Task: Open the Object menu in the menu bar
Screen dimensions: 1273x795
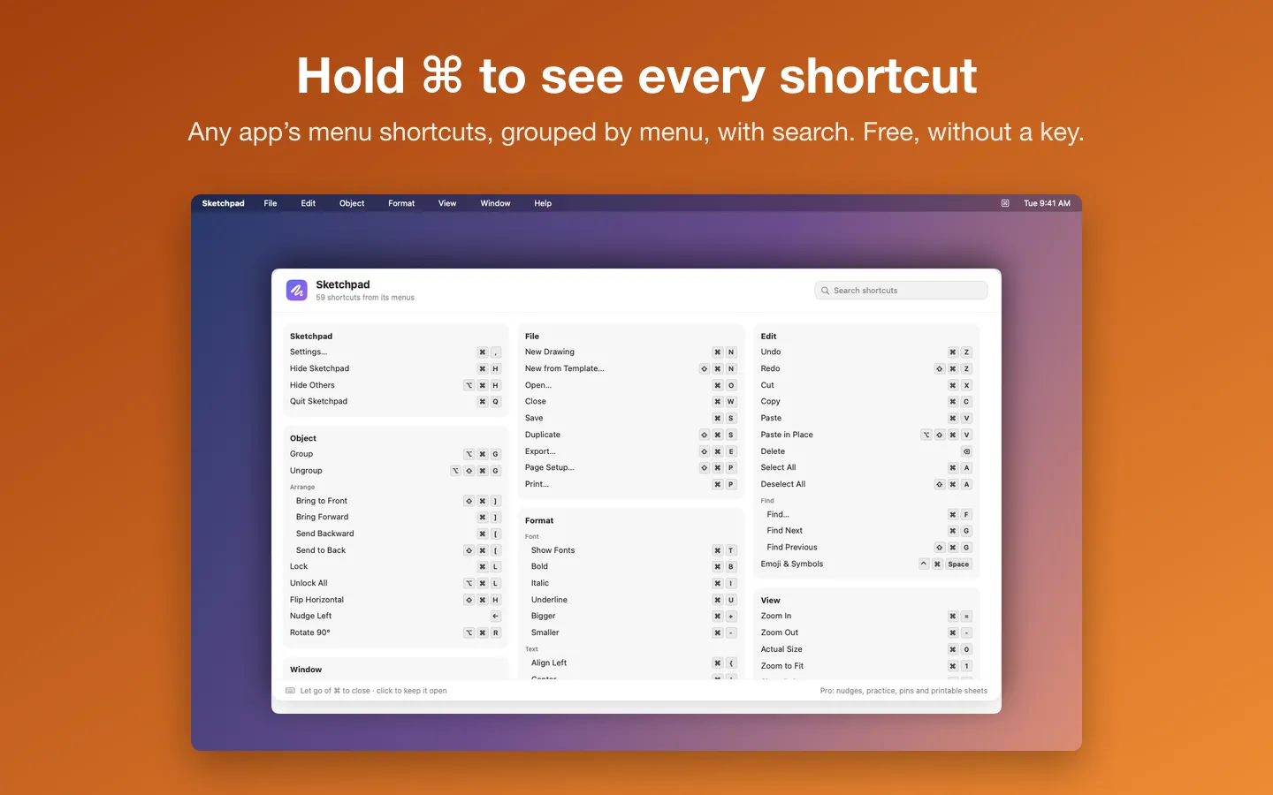Action: [352, 203]
